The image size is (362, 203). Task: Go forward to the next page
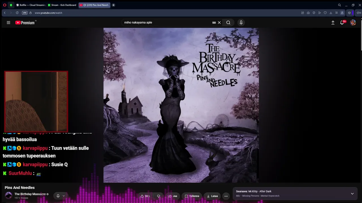(11, 13)
